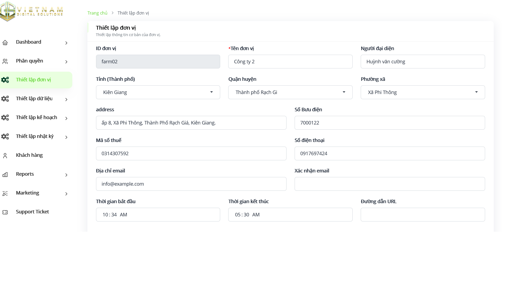Click the Reports bar chart icon
This screenshot has height=291, width=518.
click(5, 175)
